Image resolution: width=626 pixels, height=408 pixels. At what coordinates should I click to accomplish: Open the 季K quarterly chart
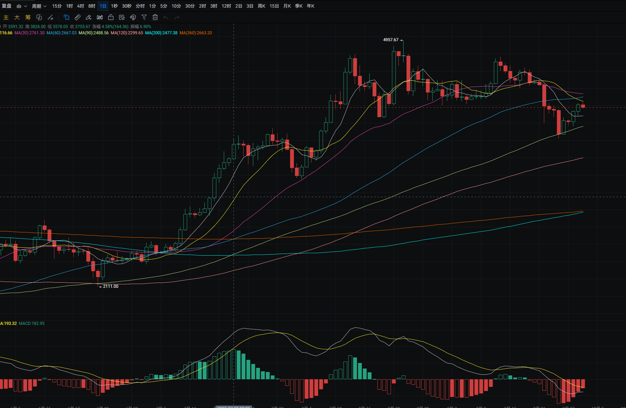point(299,6)
